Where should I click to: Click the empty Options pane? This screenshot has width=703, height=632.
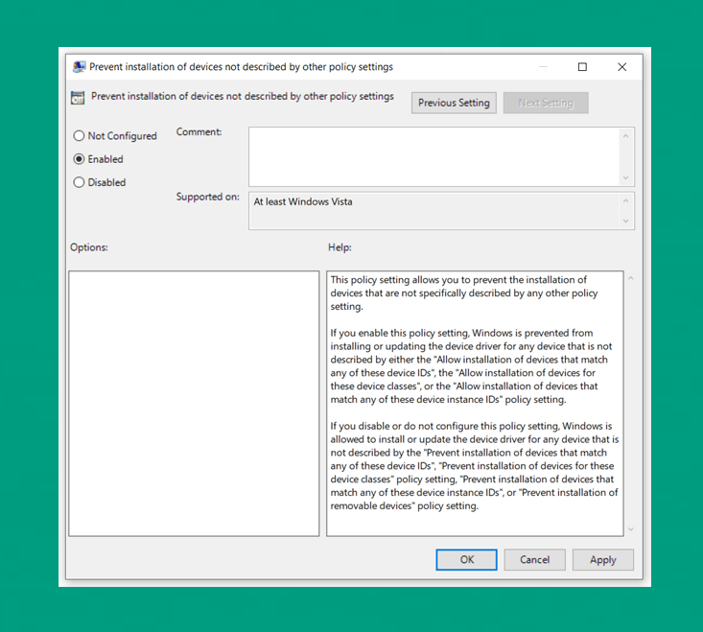point(194,403)
